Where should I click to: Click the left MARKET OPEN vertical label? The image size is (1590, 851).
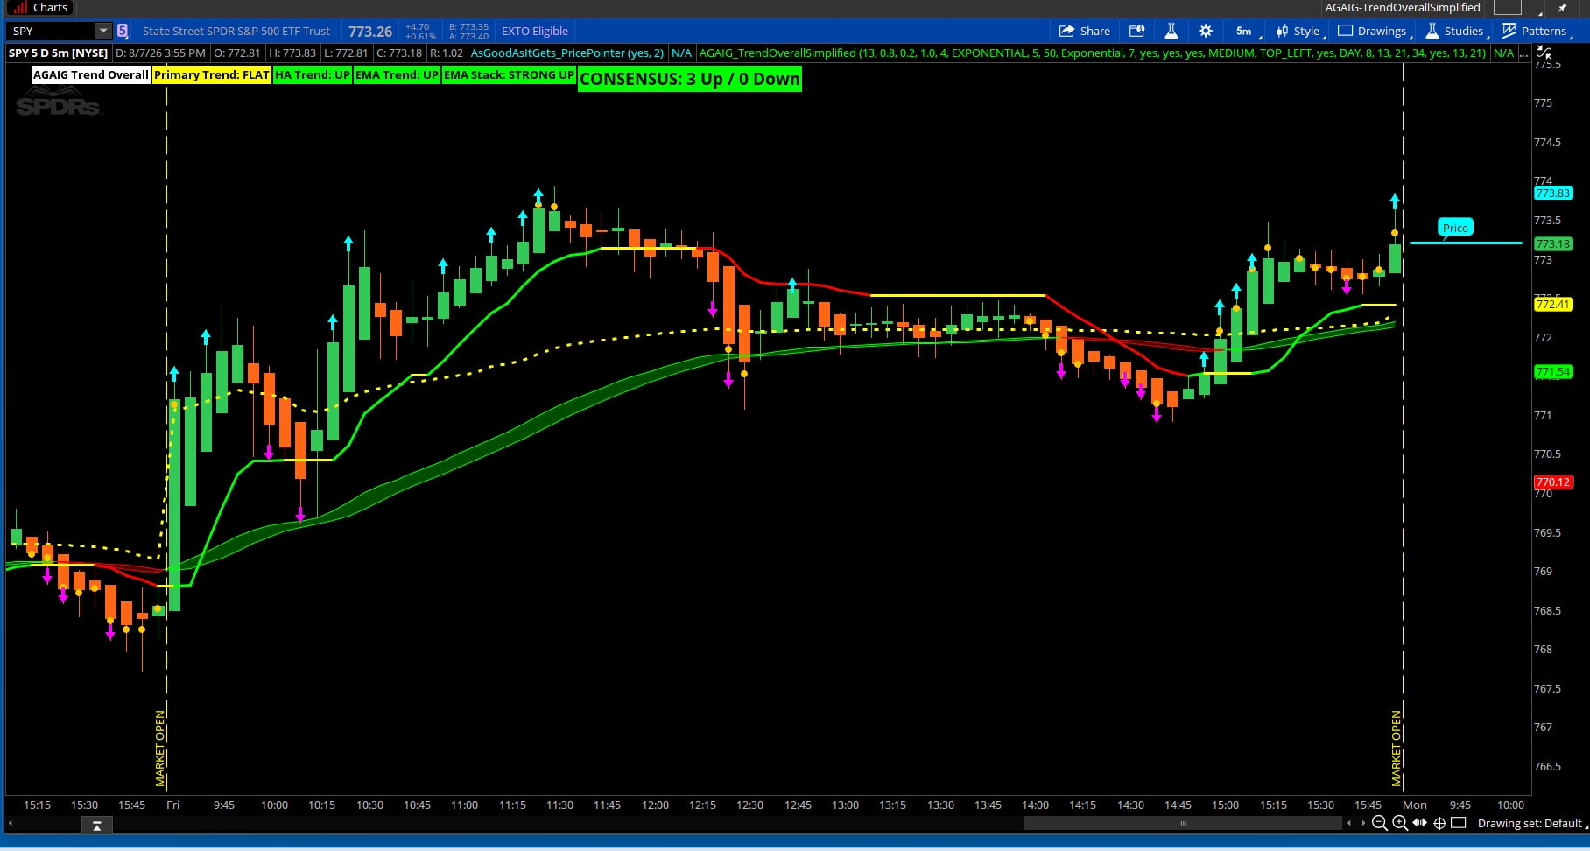tap(160, 749)
